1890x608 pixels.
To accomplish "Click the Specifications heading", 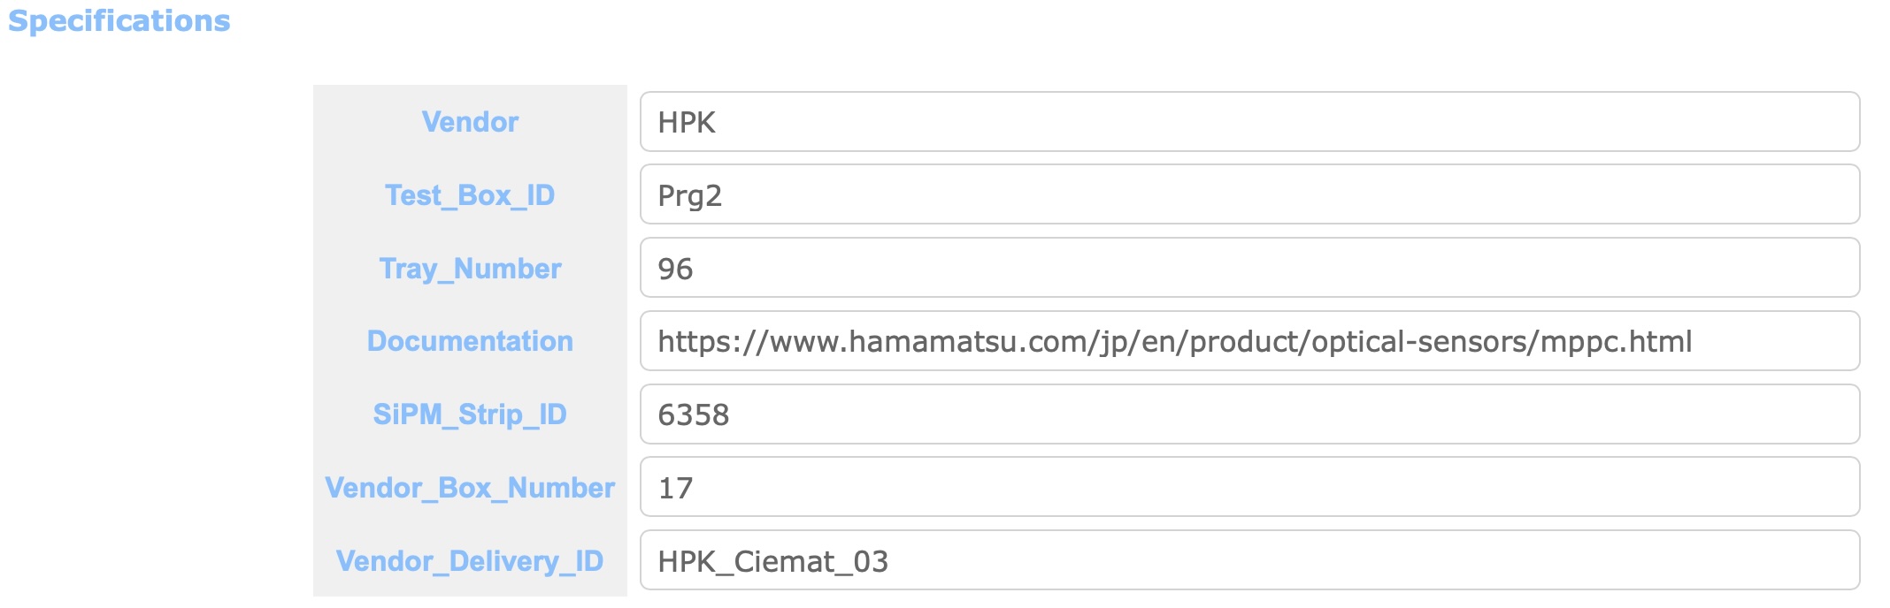I will 119,20.
